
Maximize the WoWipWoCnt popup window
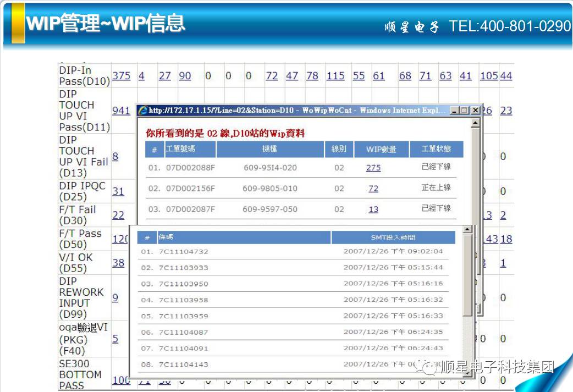[464, 111]
